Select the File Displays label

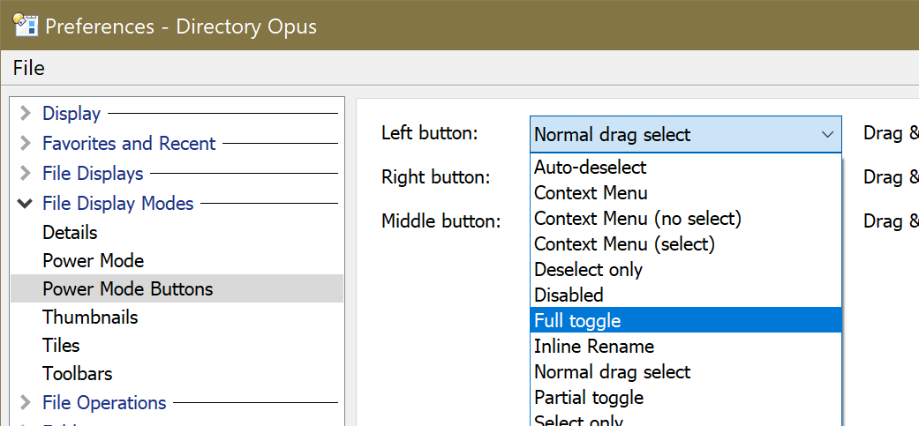point(93,173)
